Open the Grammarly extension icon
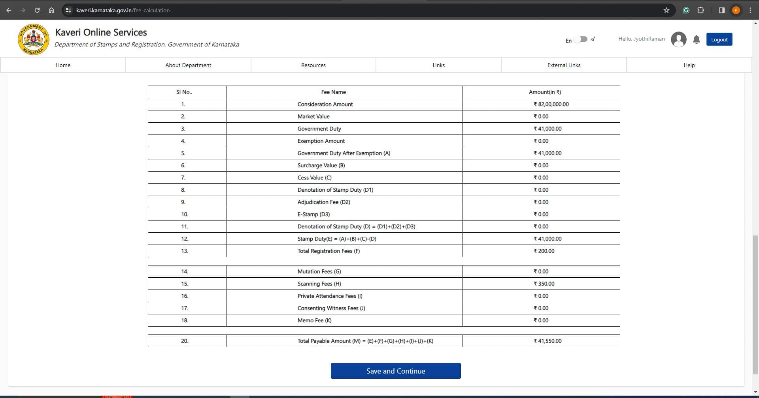The height and width of the screenshot is (398, 759). click(686, 10)
